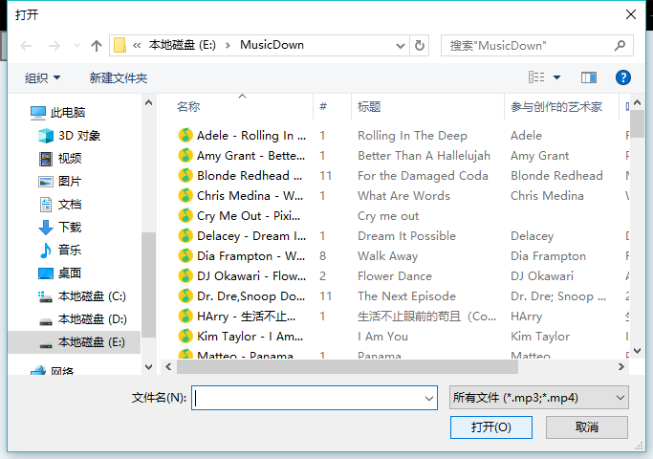The width and height of the screenshot is (653, 459).
Task: Close the 打开 dialog
Action: click(631, 14)
